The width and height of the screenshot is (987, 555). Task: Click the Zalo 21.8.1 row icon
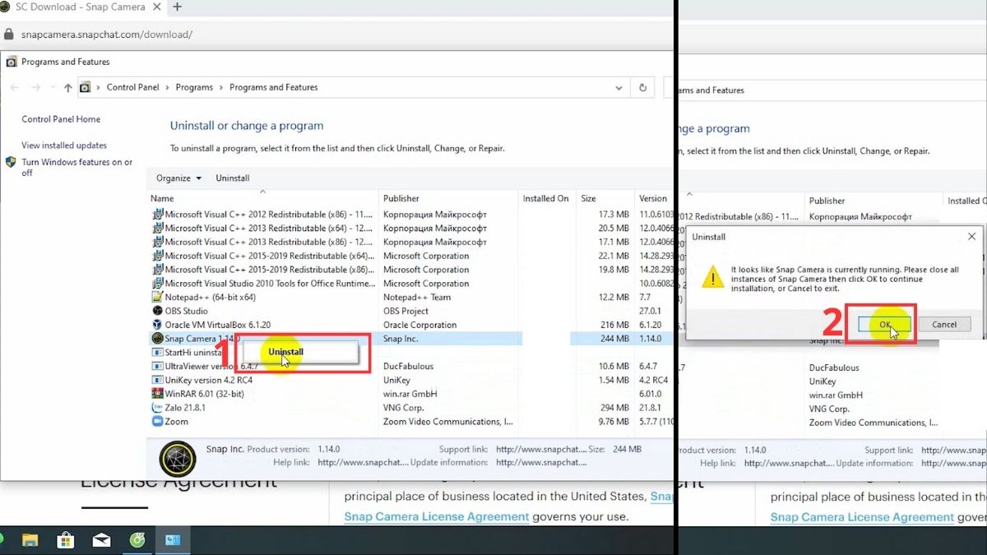[158, 408]
